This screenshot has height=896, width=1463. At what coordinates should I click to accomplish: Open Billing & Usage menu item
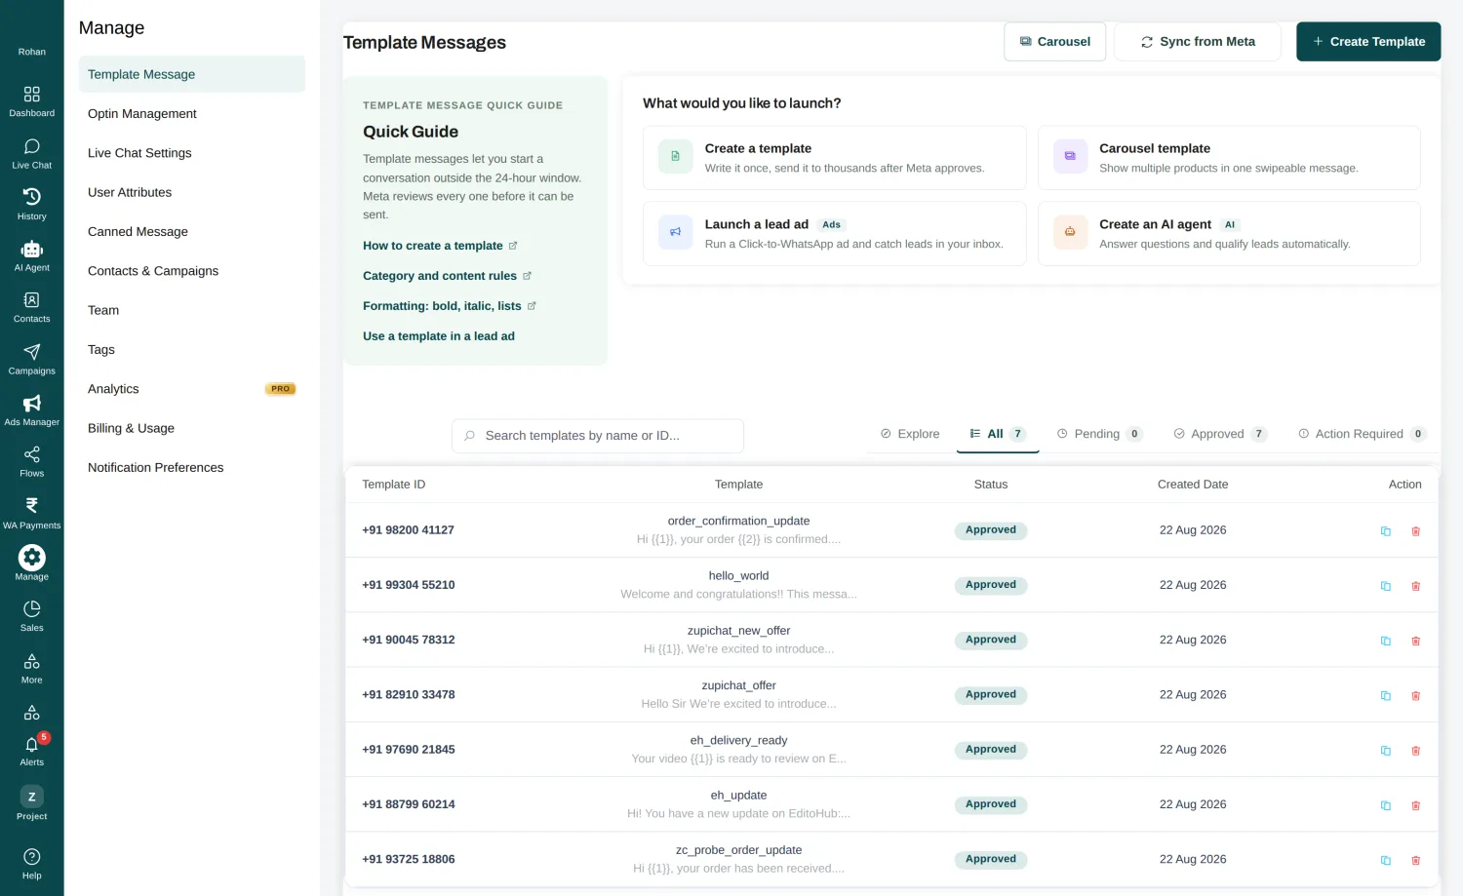(x=191, y=428)
